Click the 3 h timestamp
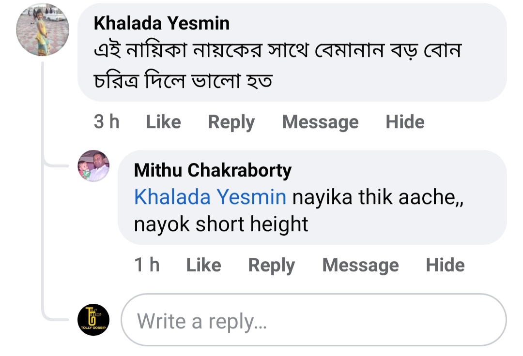This screenshot has width=523, height=356. (107, 122)
